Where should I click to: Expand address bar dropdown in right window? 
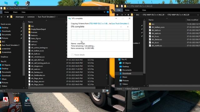(x=198, y=15)
